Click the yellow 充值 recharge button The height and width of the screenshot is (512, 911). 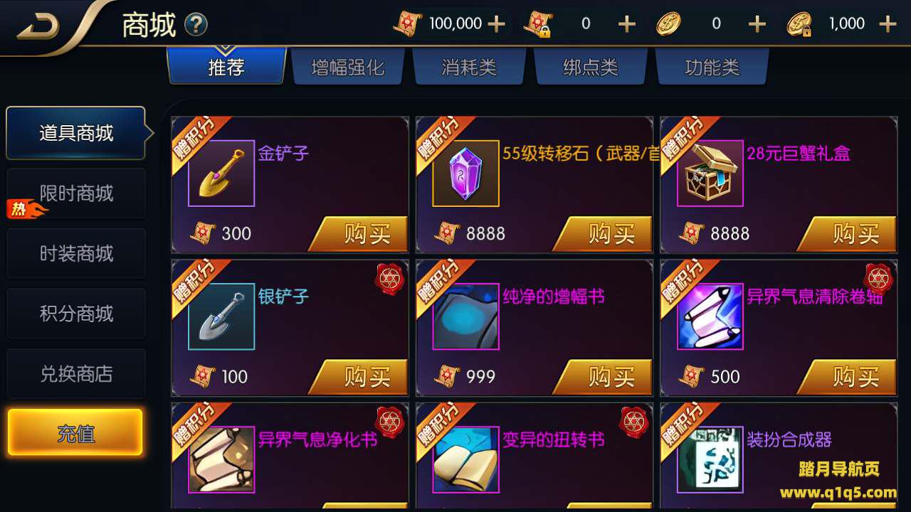75,433
